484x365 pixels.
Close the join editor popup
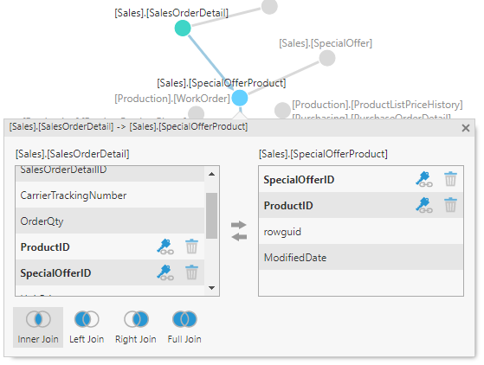[466, 128]
